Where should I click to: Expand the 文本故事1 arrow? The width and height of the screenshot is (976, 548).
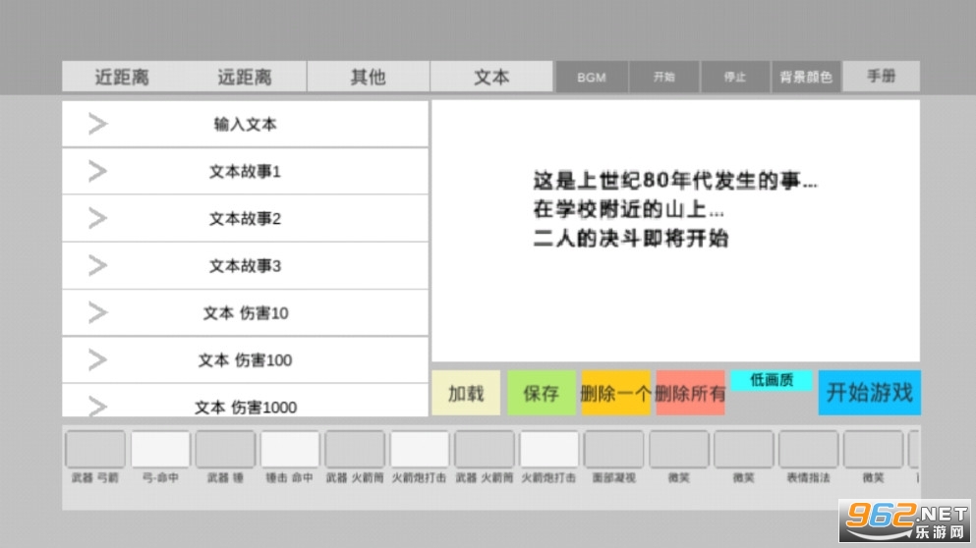pos(97,171)
